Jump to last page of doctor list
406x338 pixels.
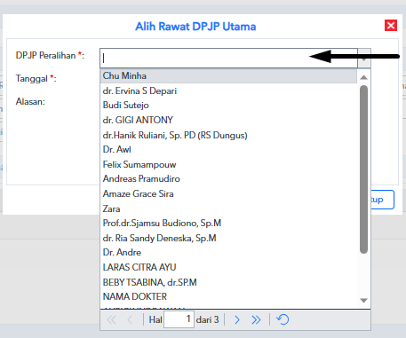click(256, 319)
